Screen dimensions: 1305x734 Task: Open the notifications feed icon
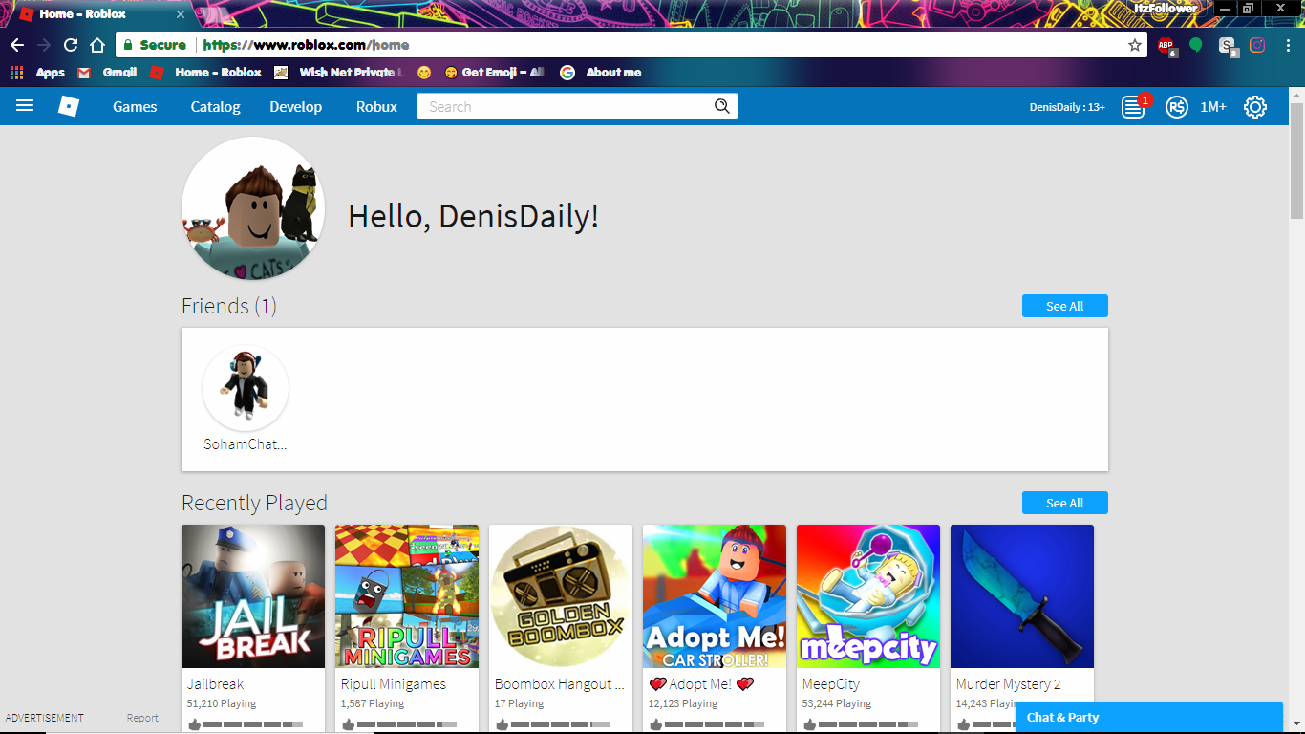pos(1133,106)
